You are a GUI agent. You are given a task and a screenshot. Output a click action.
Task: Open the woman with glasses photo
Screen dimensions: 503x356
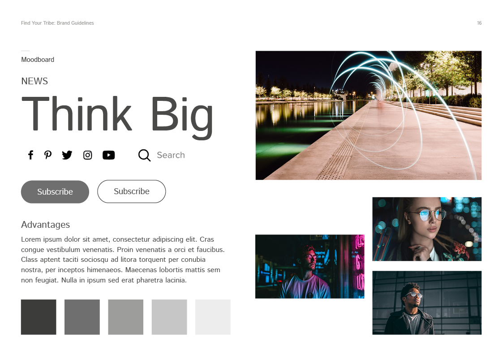427,229
